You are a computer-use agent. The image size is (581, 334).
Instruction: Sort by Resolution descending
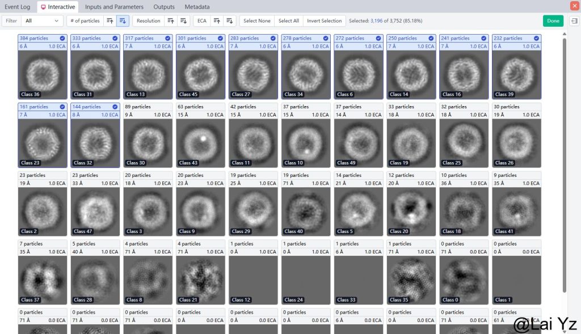(x=183, y=21)
